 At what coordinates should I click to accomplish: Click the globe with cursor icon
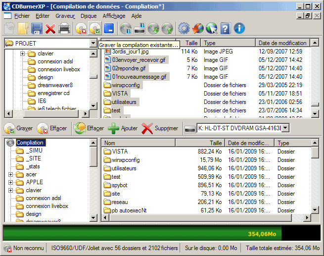pos(212,28)
